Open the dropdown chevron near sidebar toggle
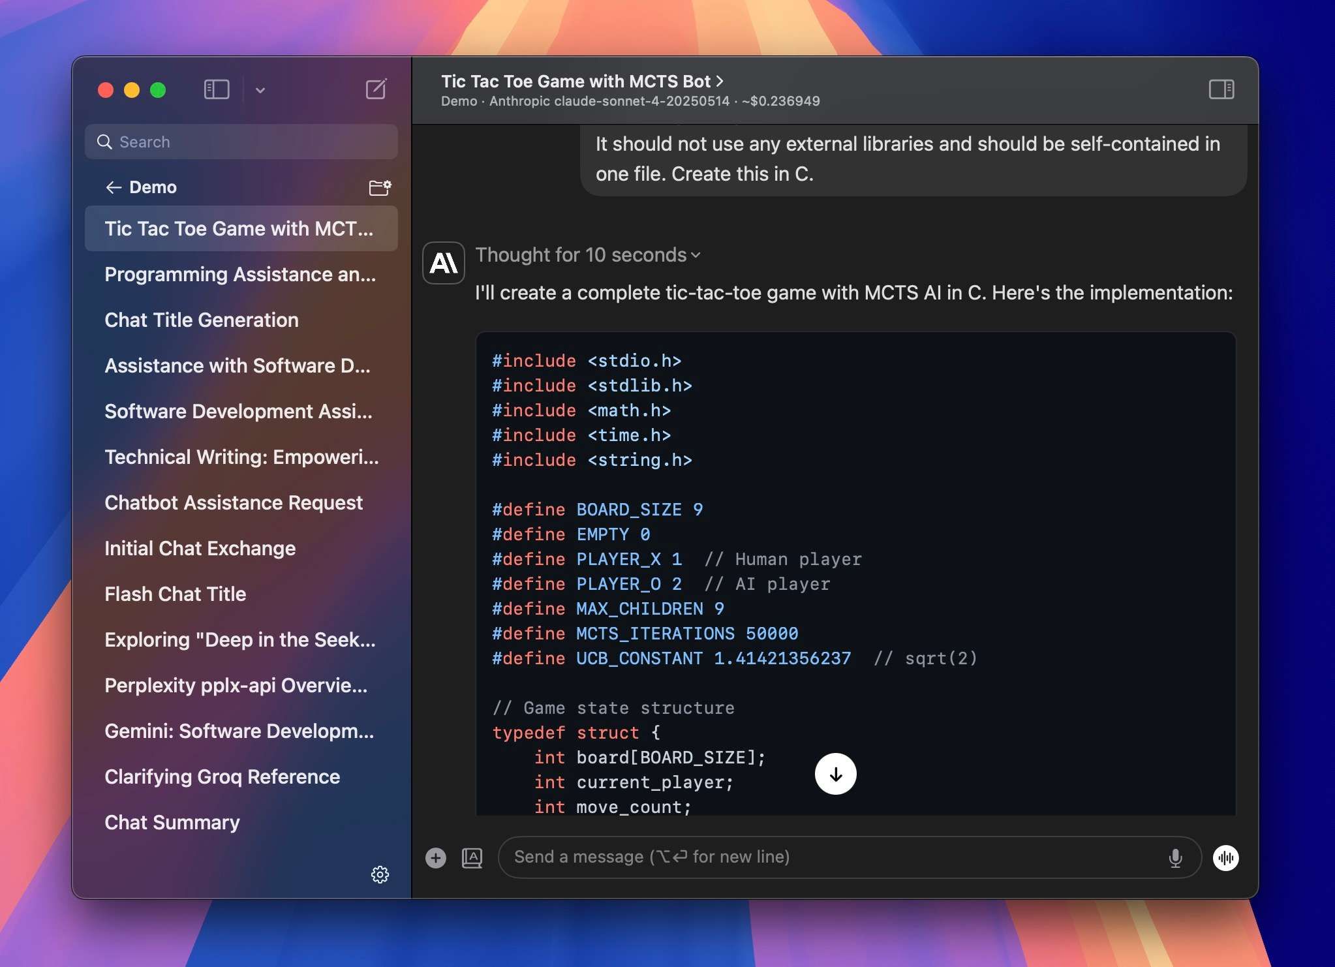The height and width of the screenshot is (967, 1335). click(x=260, y=91)
